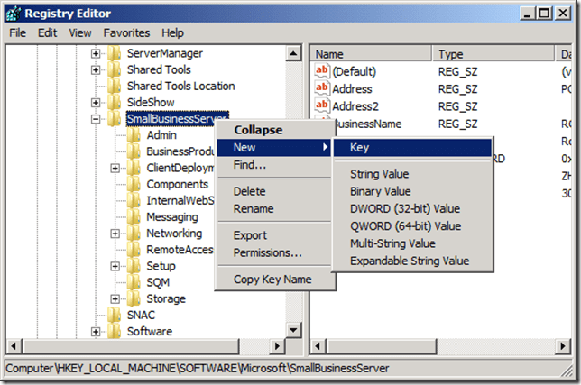This screenshot has height=385, width=581.
Task: Click the SQM folder icon
Action: click(134, 282)
